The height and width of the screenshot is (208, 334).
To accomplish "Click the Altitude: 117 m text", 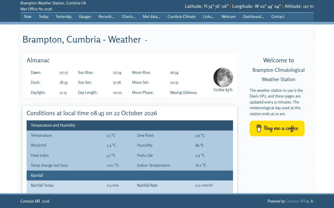I will click(299, 6).
